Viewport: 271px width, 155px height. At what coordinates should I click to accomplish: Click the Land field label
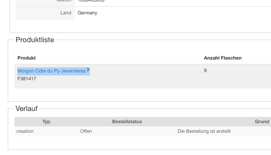pyautogui.click(x=66, y=13)
